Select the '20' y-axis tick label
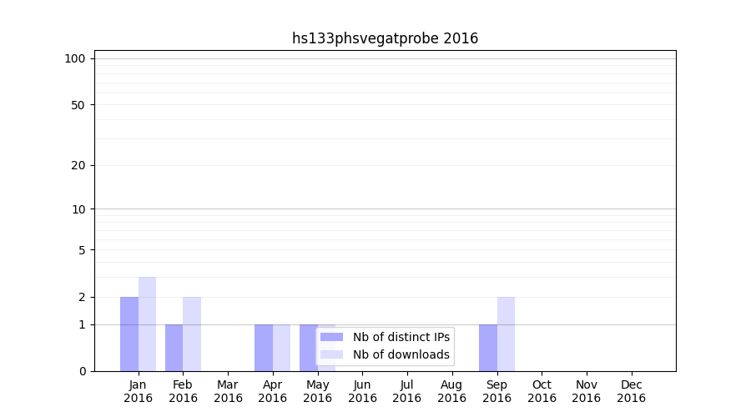This screenshot has height=417, width=751. pyautogui.click(x=78, y=165)
